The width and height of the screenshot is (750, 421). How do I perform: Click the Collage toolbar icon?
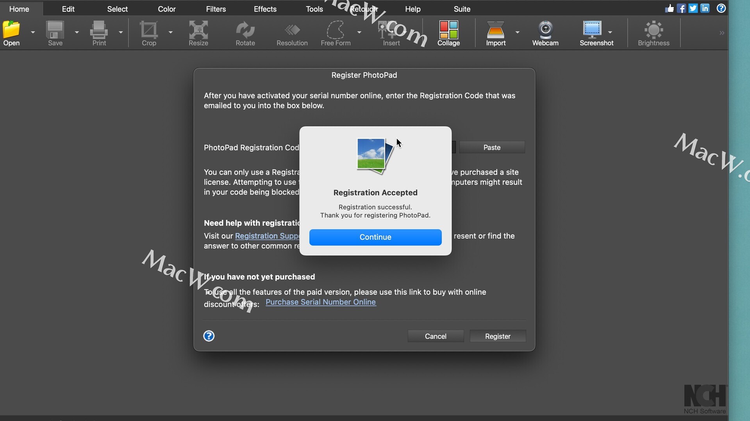pos(448,30)
